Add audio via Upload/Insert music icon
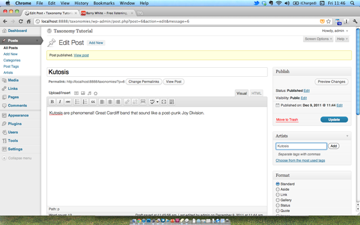This screenshot has width=360, height=225. point(89,93)
